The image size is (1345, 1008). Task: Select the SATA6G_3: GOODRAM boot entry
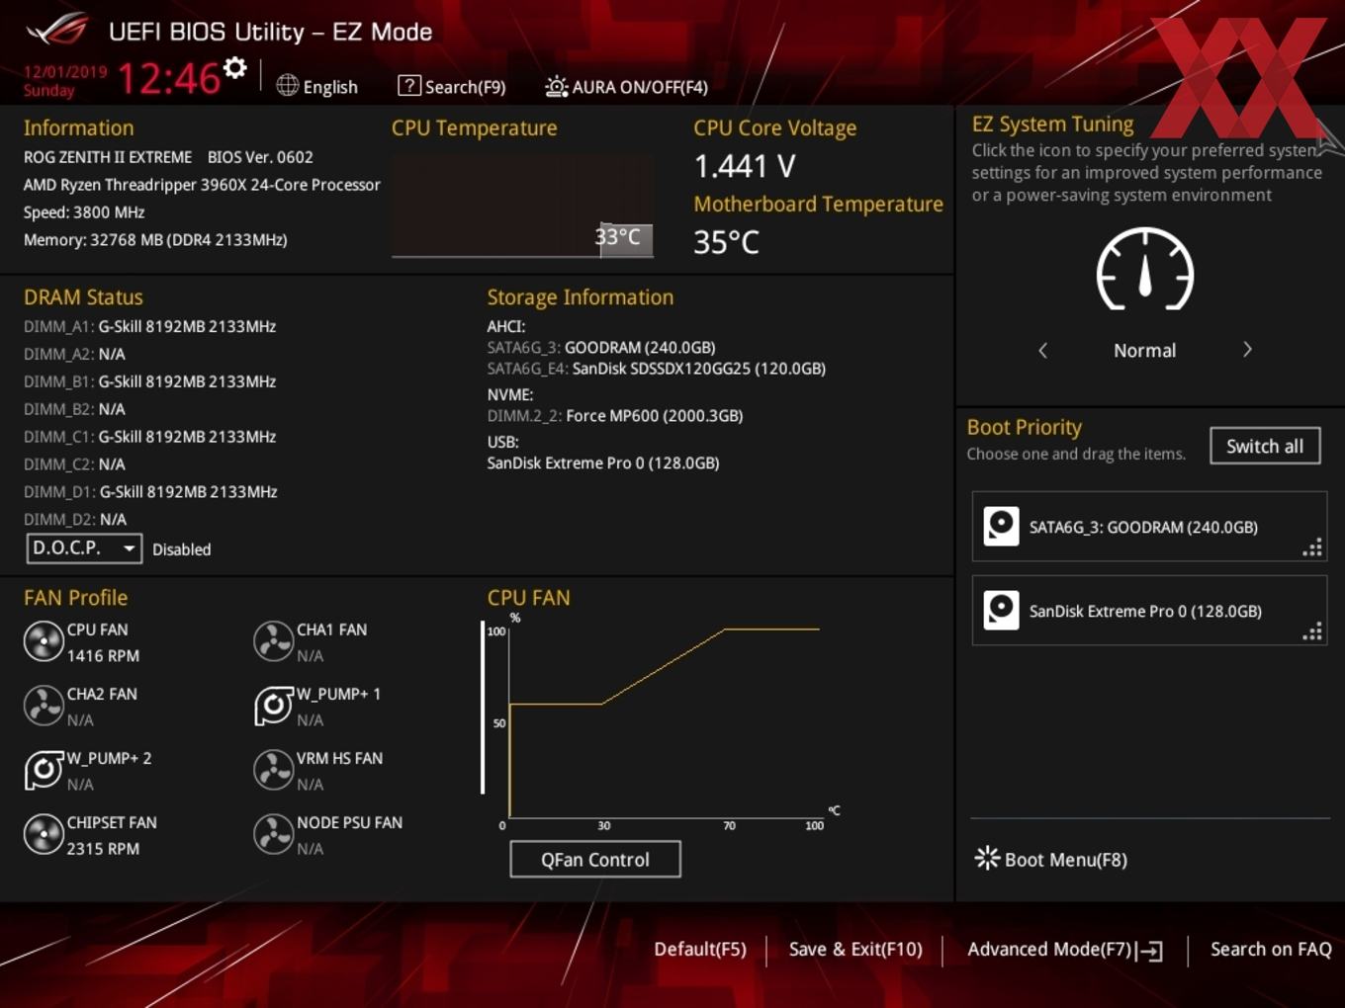(1149, 527)
